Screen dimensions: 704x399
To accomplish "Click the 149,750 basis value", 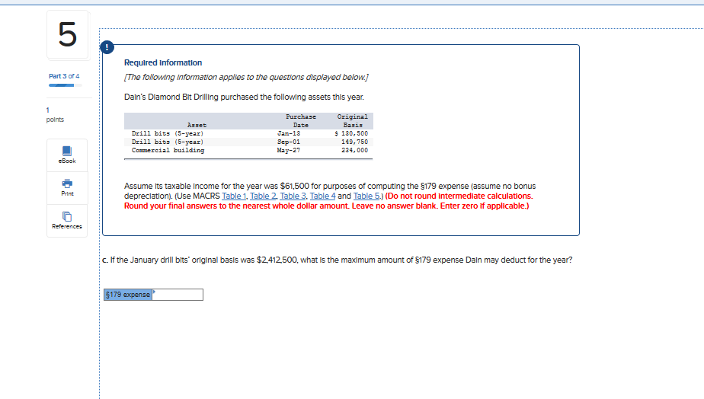I will [354, 142].
